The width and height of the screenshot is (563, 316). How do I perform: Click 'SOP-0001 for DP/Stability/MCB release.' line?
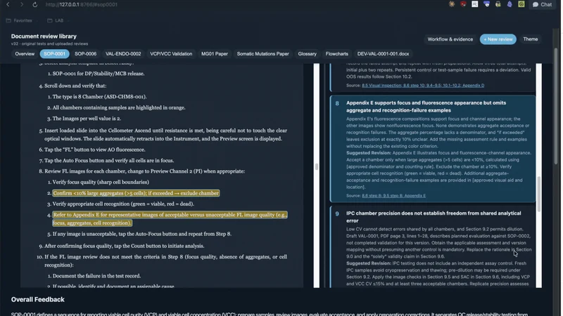pyautogui.click(x=99, y=74)
